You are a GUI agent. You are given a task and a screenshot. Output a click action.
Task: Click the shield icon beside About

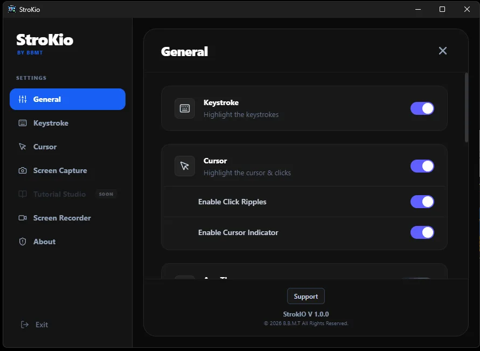pyautogui.click(x=23, y=242)
